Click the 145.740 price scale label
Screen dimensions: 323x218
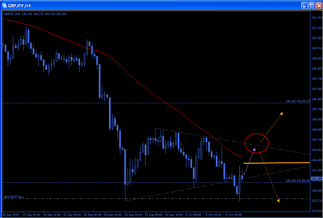coord(317,109)
